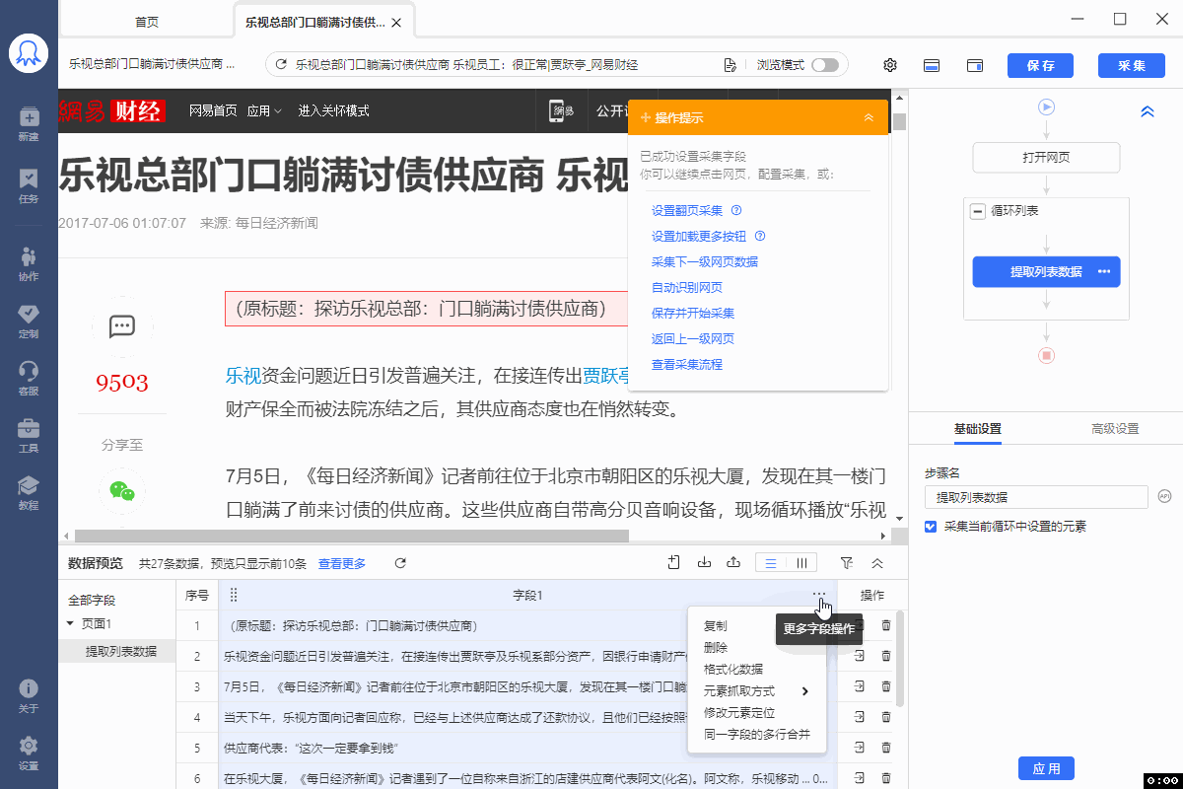Open the 工具 toolbox in the sidebar

pyautogui.click(x=29, y=434)
